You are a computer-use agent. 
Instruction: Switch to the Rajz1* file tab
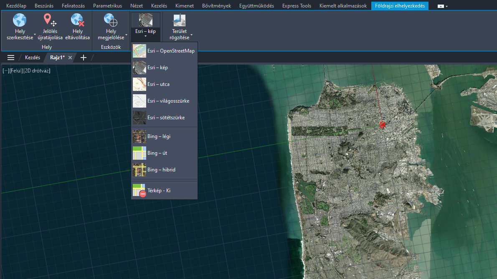point(57,58)
